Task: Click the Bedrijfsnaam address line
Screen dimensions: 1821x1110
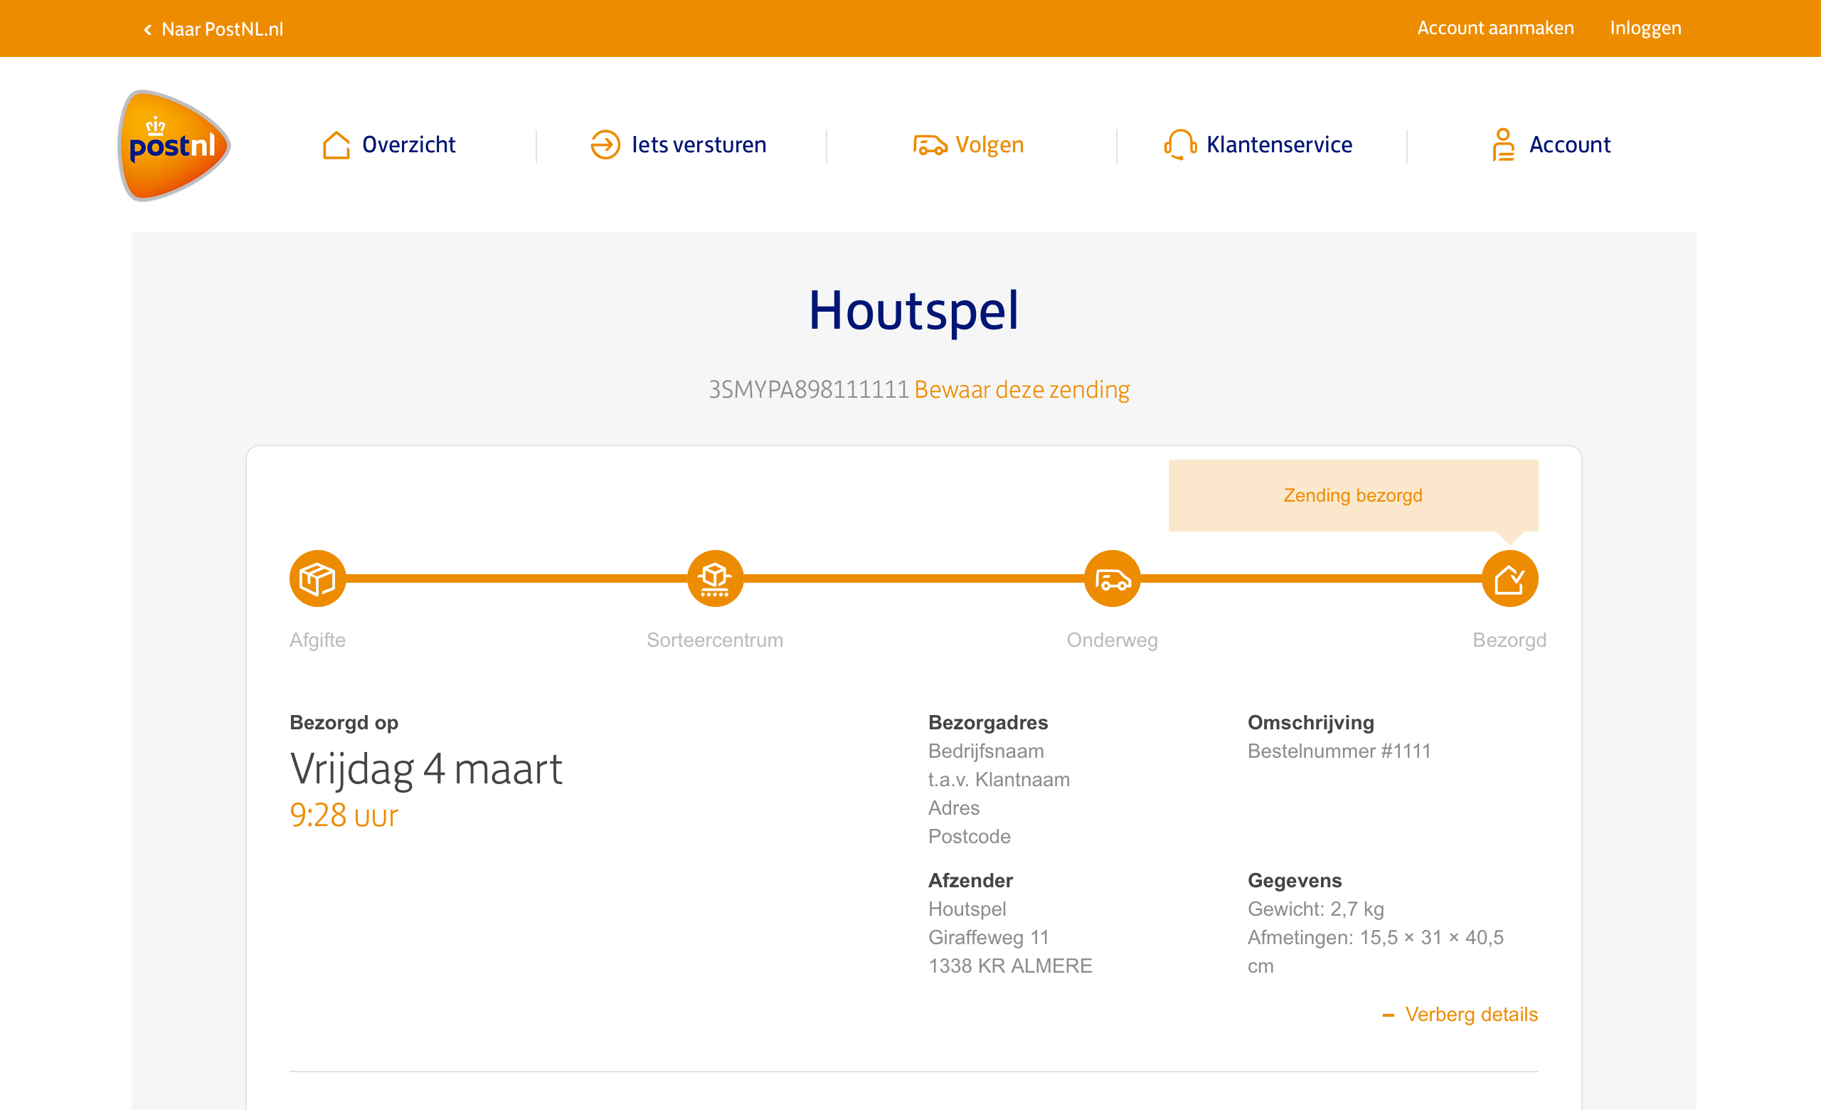Action: pyautogui.click(x=986, y=751)
